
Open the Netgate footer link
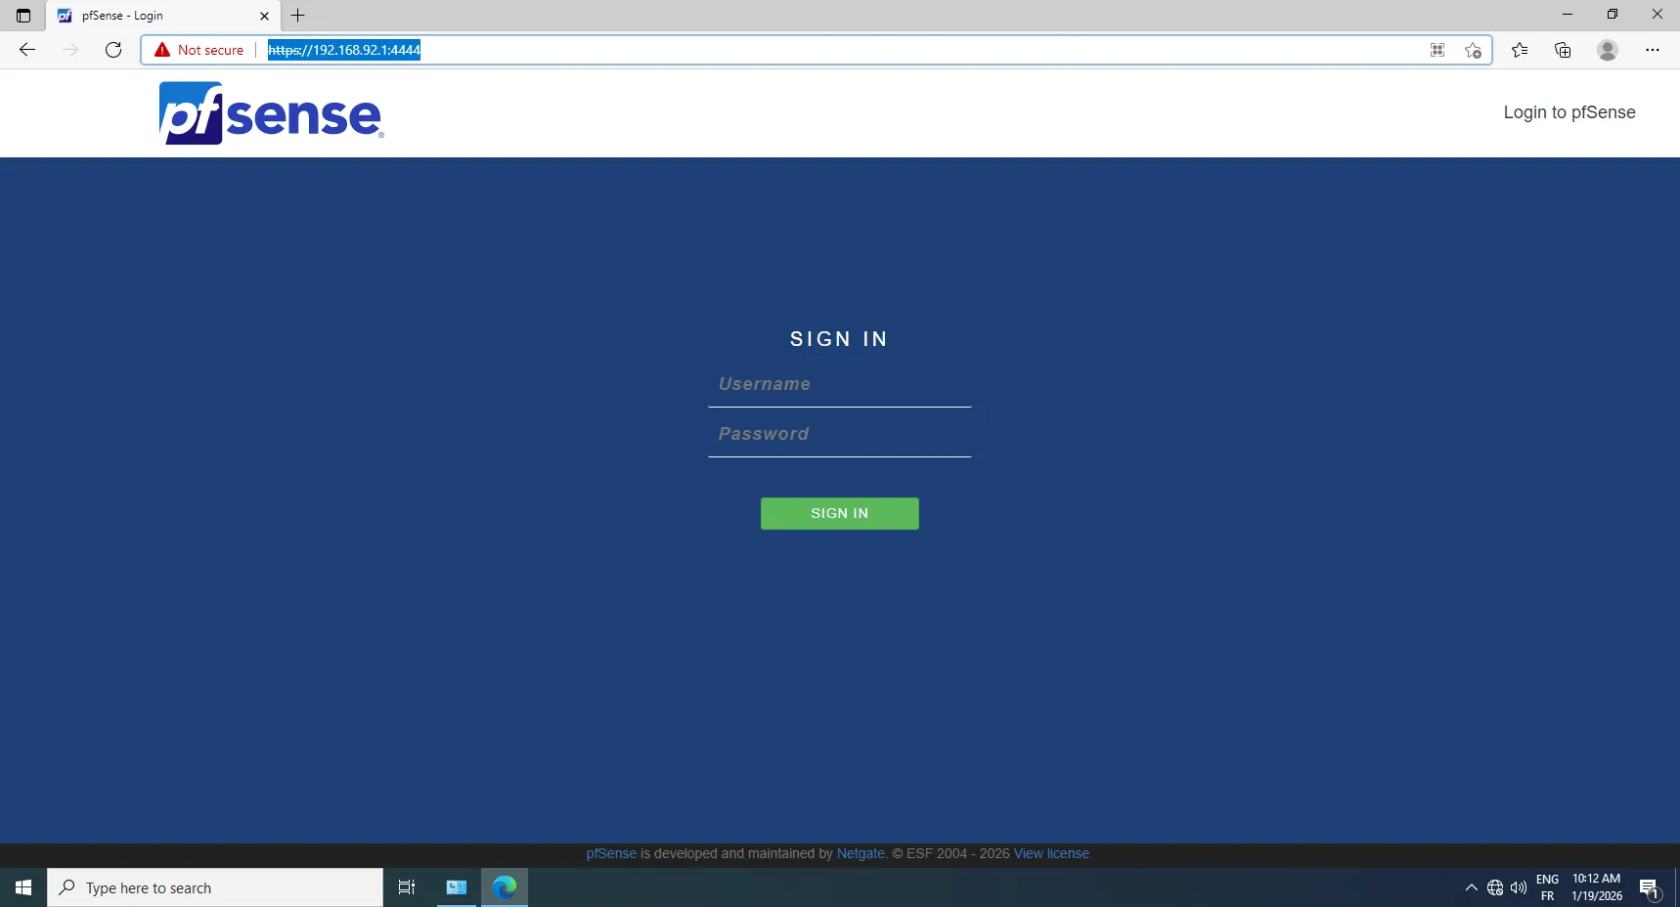coord(861,853)
